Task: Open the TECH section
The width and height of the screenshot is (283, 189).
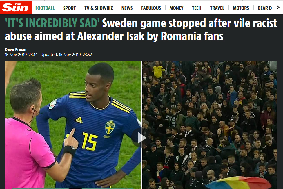Action: (197, 8)
